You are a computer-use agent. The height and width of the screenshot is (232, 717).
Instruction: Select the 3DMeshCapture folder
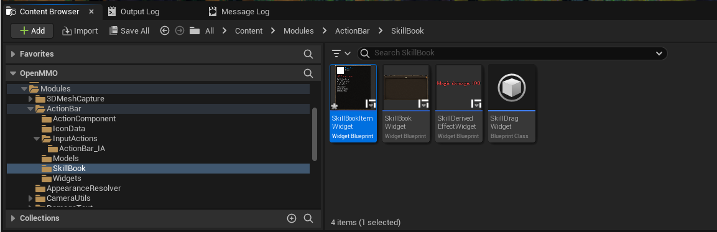[x=158, y=99]
